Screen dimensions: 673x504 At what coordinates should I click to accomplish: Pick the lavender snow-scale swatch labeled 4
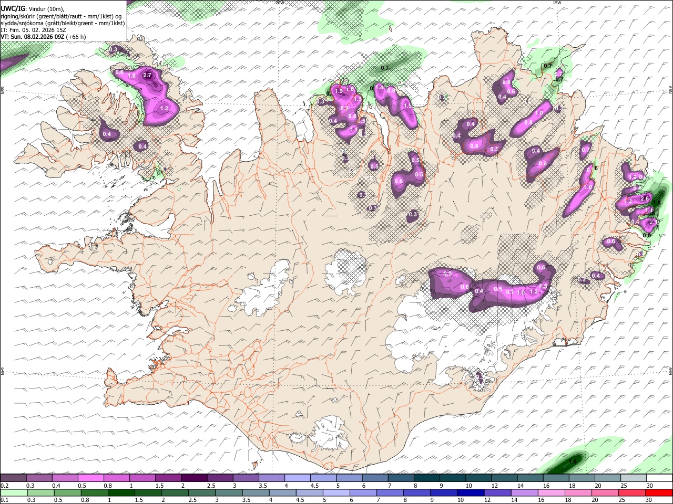[x=297, y=478]
